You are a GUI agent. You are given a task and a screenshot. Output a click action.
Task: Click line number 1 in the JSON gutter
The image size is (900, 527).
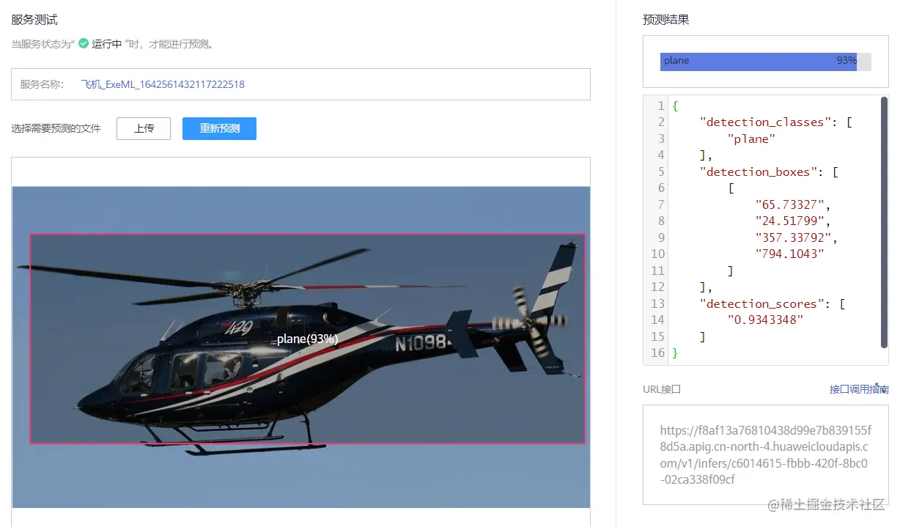click(661, 106)
